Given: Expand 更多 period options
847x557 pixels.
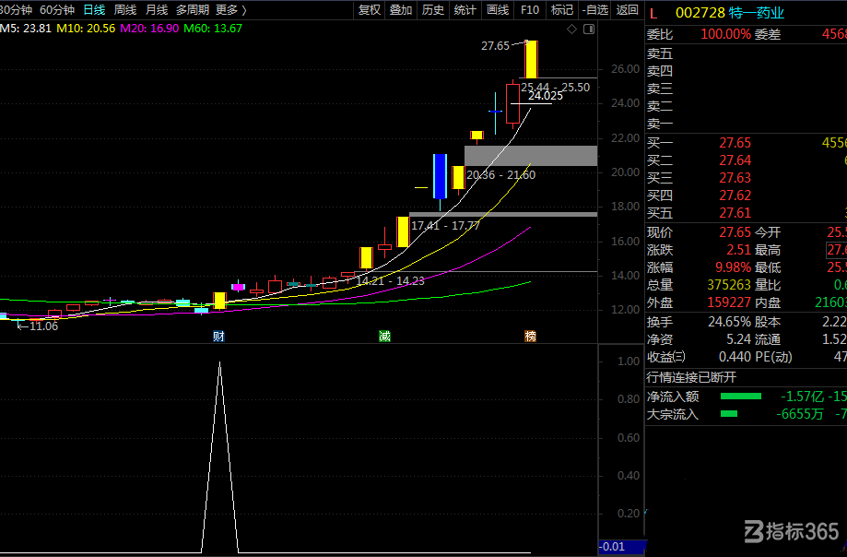Looking at the screenshot, I should (231, 10).
